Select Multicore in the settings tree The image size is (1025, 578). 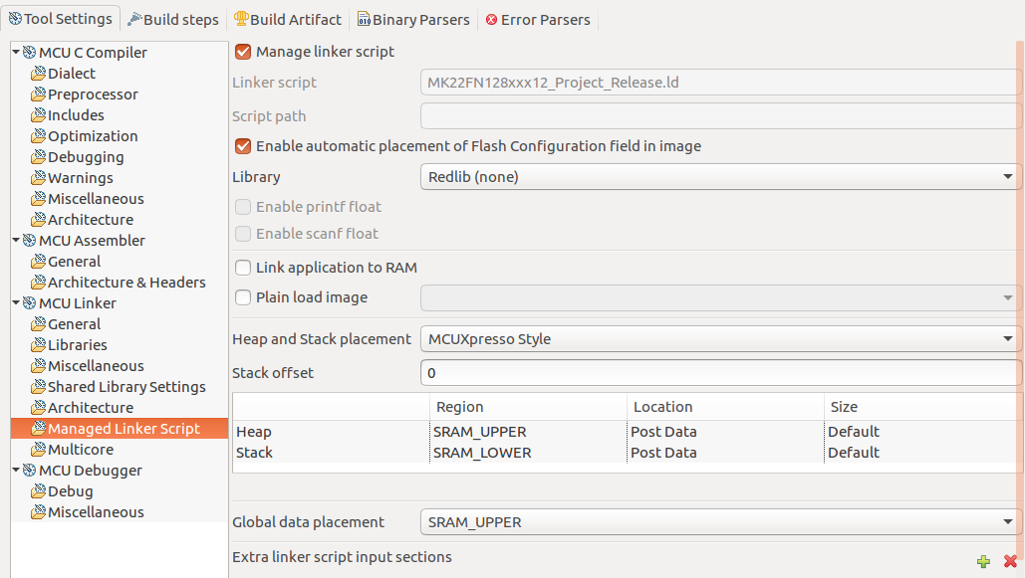tap(81, 450)
